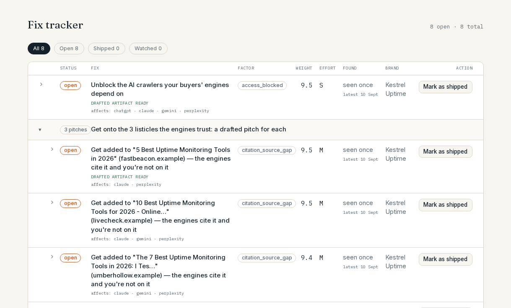
Task: Click open status badge on livecheck row
Action: (x=70, y=203)
